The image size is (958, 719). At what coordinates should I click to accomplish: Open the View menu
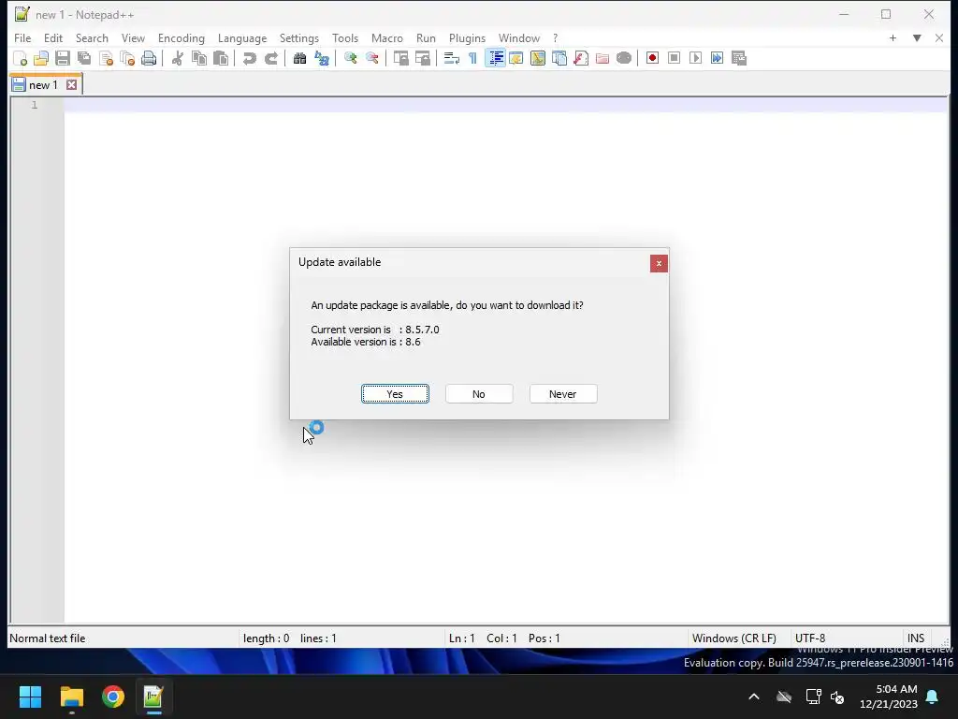click(x=133, y=37)
